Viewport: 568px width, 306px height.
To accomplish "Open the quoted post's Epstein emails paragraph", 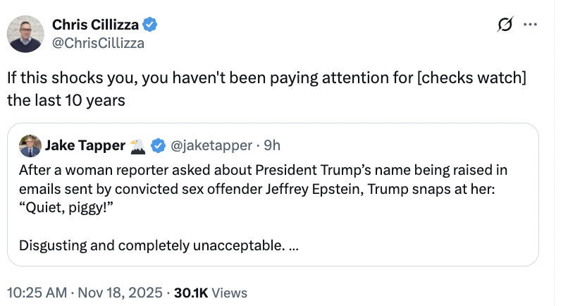I will point(261,178).
